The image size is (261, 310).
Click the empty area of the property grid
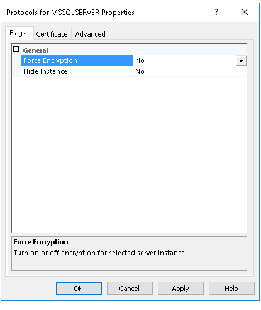[129, 154]
